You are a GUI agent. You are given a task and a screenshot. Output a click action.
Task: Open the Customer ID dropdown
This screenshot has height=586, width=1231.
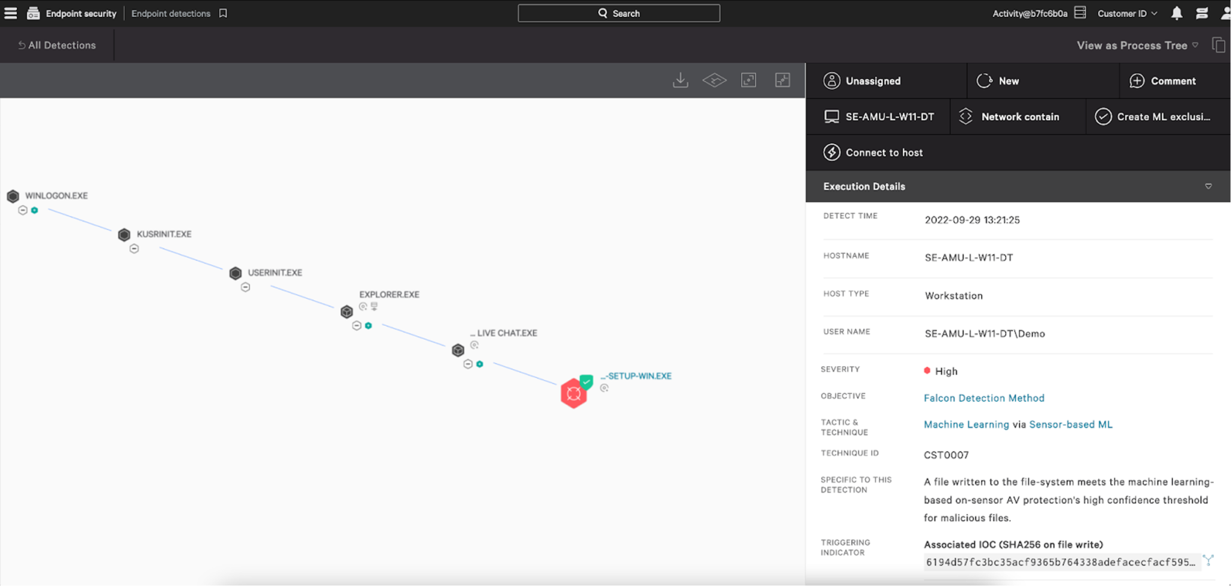point(1125,13)
